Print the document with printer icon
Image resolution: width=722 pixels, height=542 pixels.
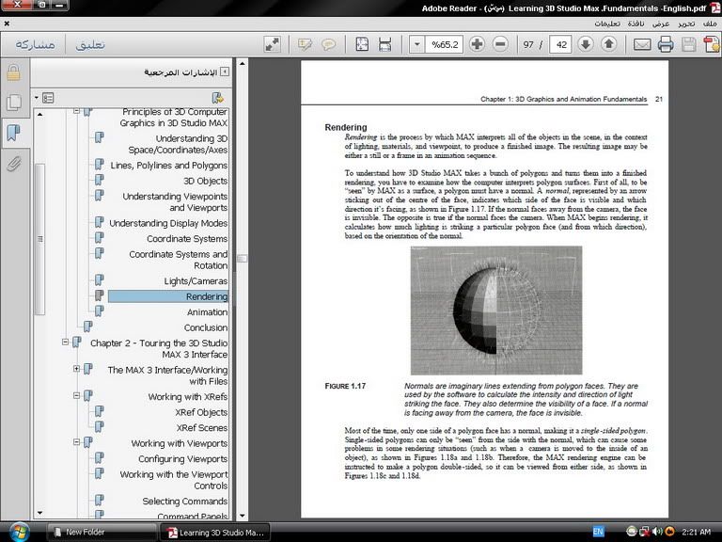click(x=666, y=45)
